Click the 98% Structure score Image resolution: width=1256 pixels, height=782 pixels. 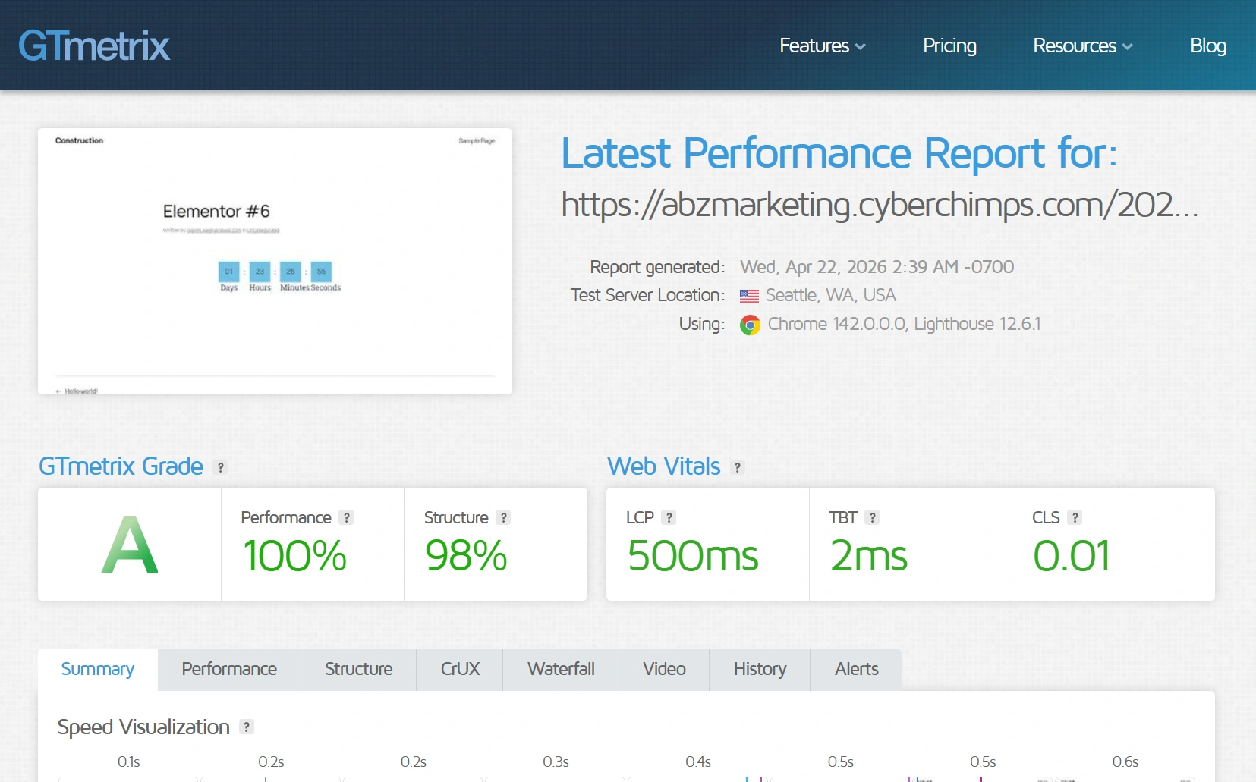(x=466, y=556)
